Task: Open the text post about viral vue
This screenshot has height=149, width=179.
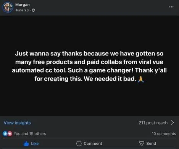Action: (89, 66)
